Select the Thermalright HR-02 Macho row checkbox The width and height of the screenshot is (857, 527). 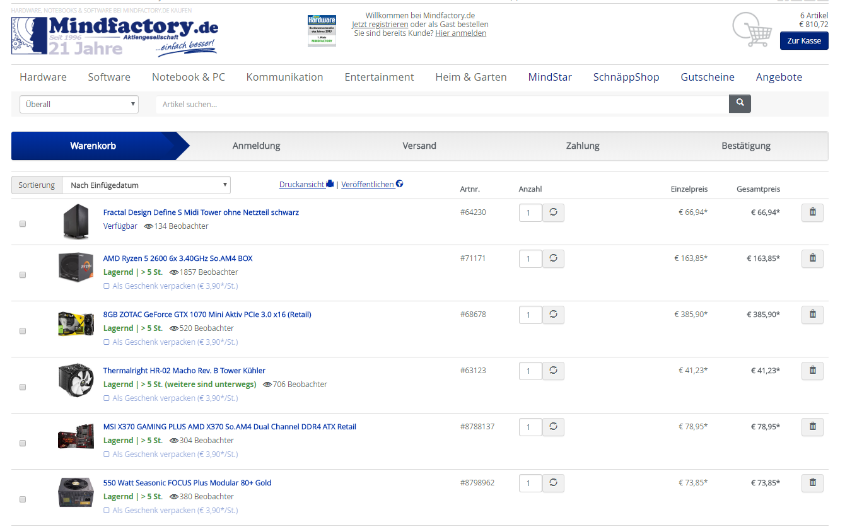(x=23, y=387)
